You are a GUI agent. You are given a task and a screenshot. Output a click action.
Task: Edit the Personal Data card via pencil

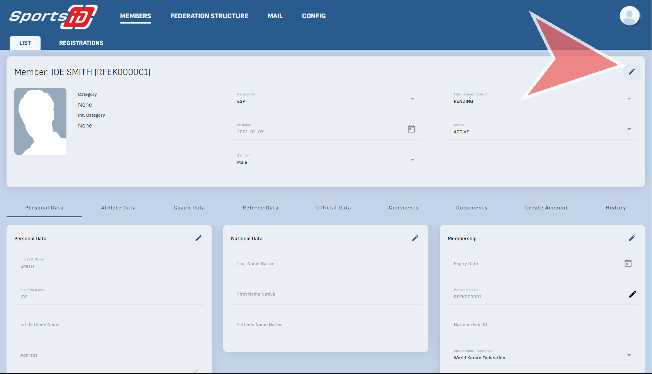point(199,238)
